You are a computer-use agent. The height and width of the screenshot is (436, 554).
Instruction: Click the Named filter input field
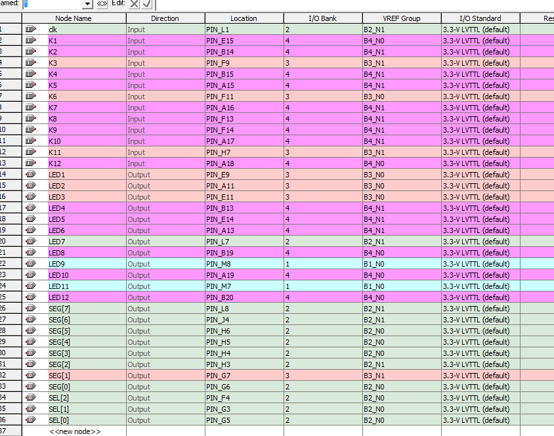coord(53,4)
